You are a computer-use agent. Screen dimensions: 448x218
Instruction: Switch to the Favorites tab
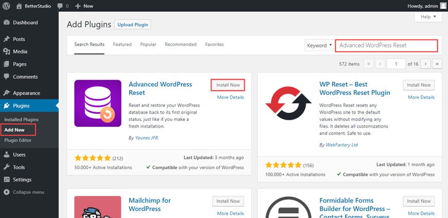(x=215, y=45)
